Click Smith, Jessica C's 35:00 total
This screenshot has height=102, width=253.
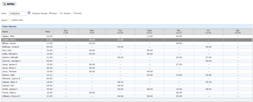[50, 89]
